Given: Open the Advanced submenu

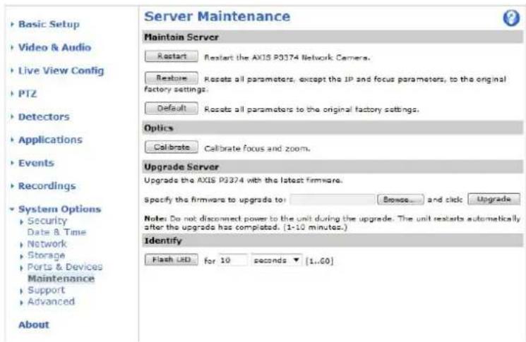Looking at the screenshot, I should click(x=51, y=302).
